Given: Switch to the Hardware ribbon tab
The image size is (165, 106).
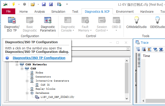Looking at the screenshot, I should 147,12.
